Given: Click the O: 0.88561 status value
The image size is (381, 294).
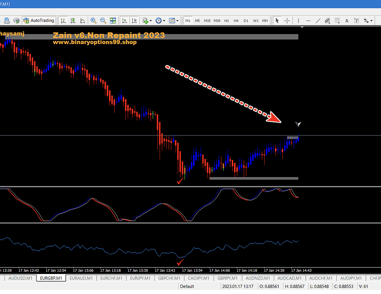Looking at the screenshot, I should 269,287.
